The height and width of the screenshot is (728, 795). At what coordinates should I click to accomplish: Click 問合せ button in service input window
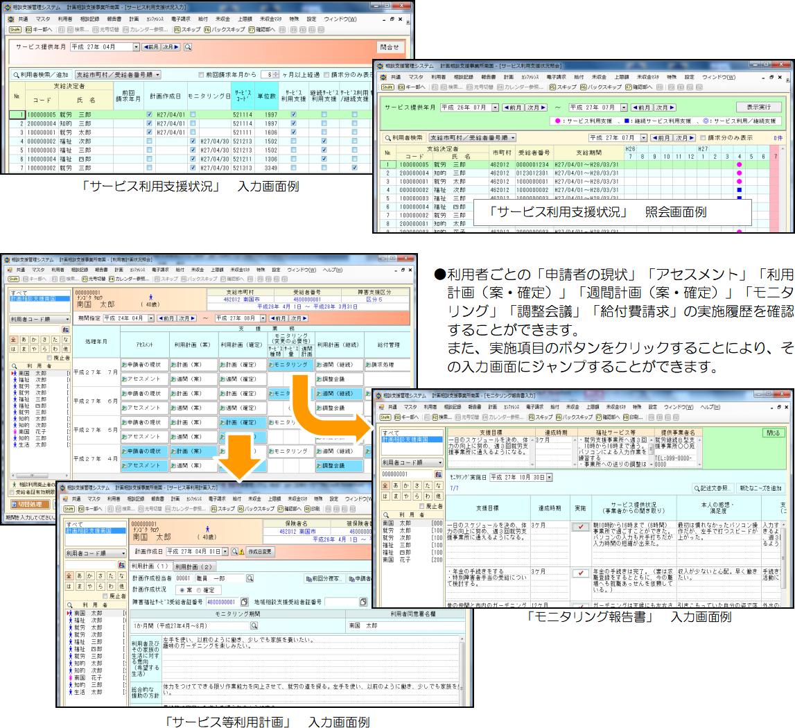click(390, 47)
